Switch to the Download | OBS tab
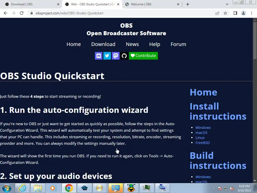 point(30,4)
